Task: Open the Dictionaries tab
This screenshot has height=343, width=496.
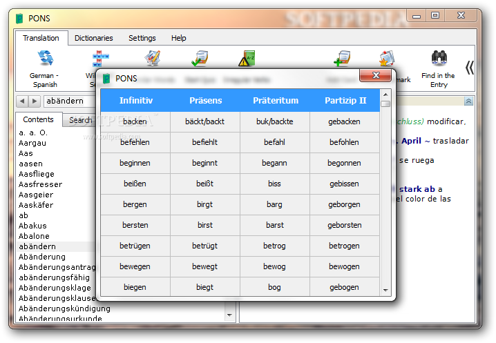Action: 94,38
